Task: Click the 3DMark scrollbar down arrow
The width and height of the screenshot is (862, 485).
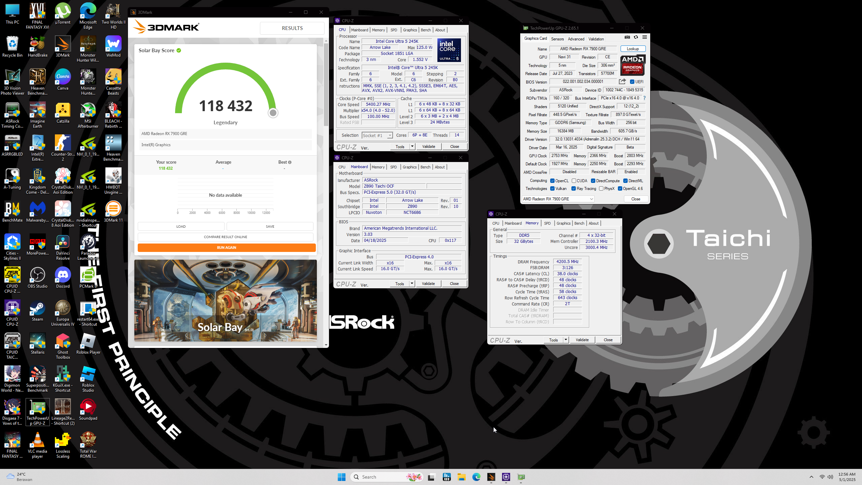Action: click(x=326, y=345)
